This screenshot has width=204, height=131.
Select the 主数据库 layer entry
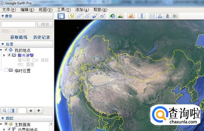[x=22, y=125]
